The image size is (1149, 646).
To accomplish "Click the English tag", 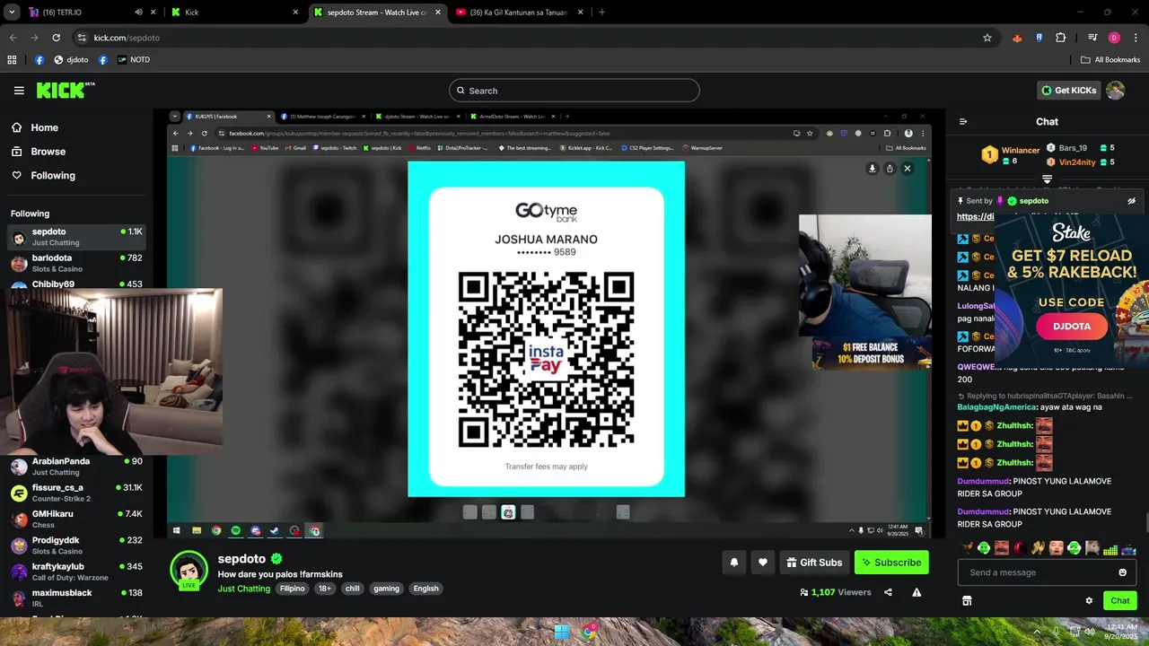I will pyautogui.click(x=426, y=589).
